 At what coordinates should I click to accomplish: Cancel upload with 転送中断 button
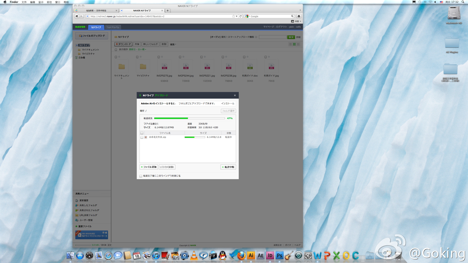(x=228, y=167)
